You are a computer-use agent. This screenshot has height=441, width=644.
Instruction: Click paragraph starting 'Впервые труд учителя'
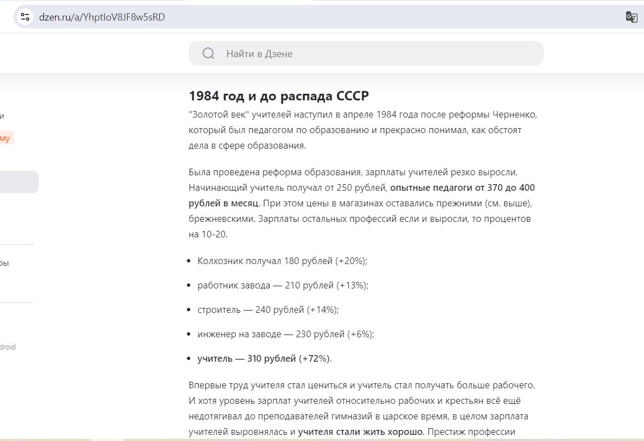362,409
